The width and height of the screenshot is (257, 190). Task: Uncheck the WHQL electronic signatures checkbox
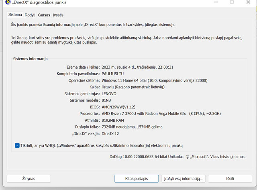pos(17,145)
